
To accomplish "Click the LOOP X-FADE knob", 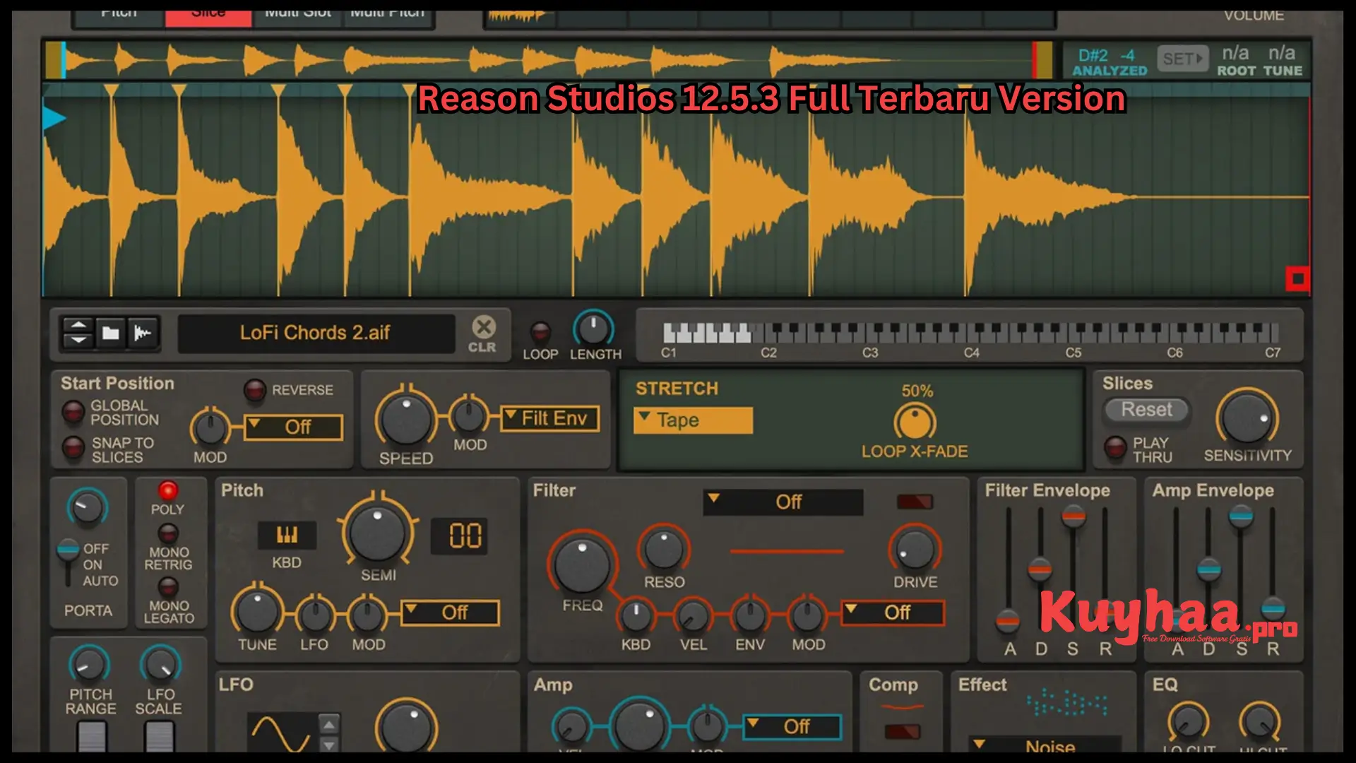I will [915, 423].
